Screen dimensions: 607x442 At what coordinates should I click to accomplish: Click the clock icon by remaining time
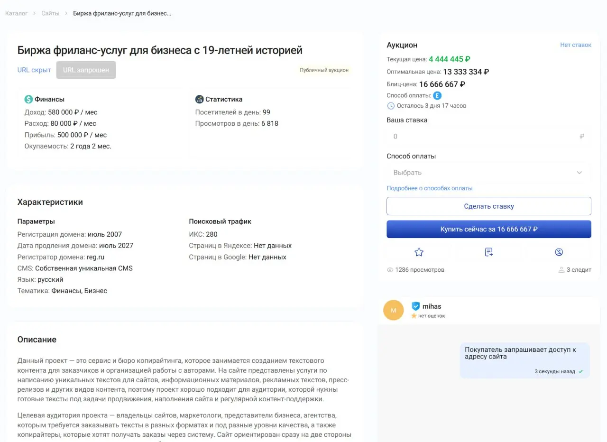[391, 106]
